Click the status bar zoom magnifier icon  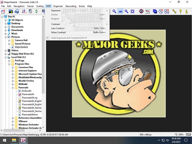176,135
